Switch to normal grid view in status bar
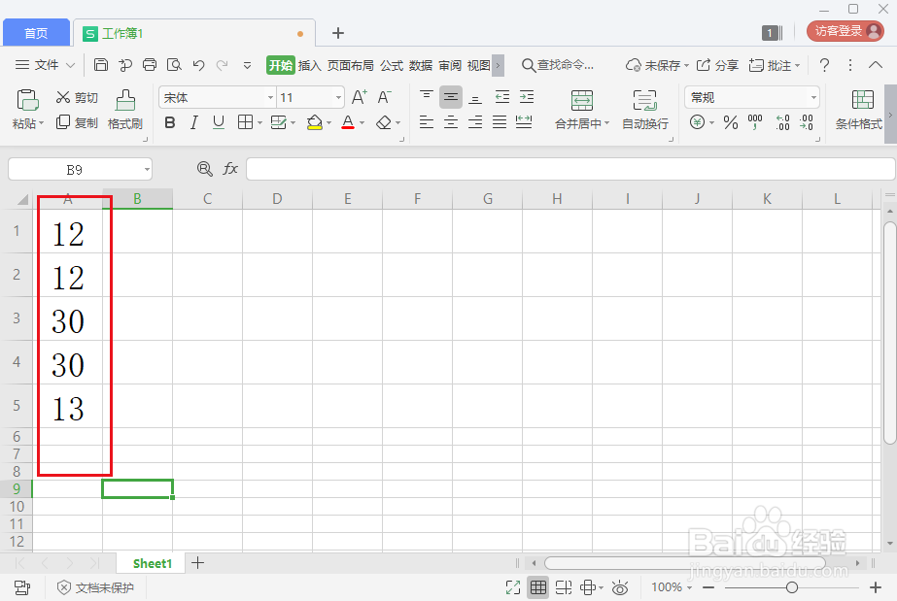This screenshot has height=601, width=897. (537, 587)
